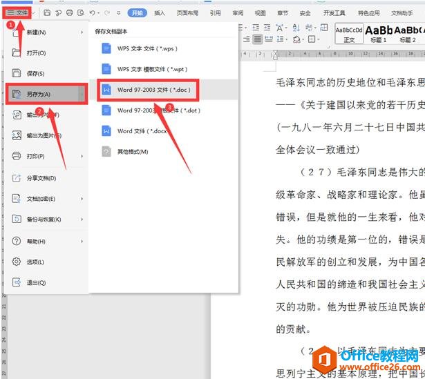
Task: Select 保存(S) in file menu
Action: (x=46, y=73)
